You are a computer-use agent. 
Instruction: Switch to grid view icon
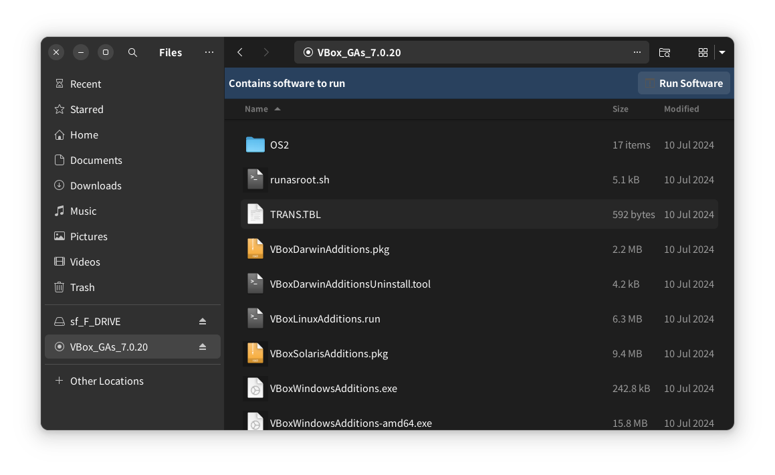pyautogui.click(x=703, y=52)
